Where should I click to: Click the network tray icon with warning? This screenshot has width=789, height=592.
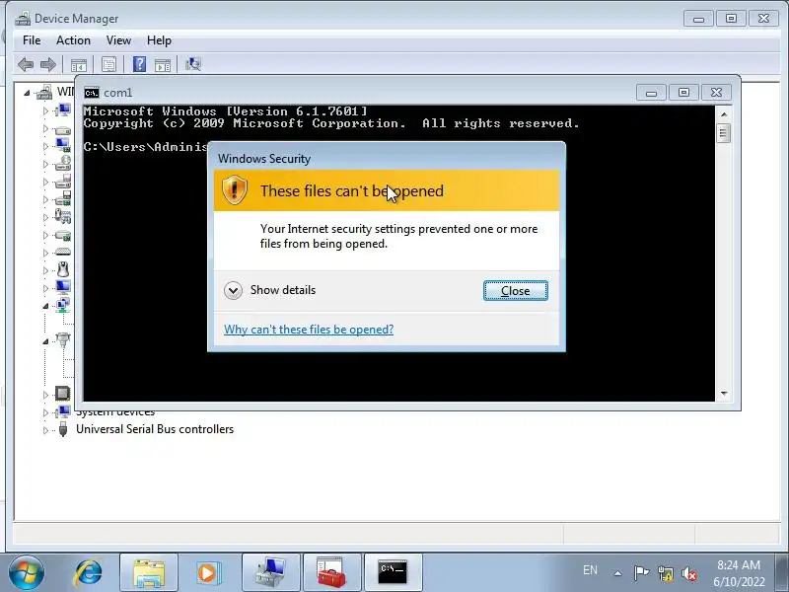click(665, 573)
